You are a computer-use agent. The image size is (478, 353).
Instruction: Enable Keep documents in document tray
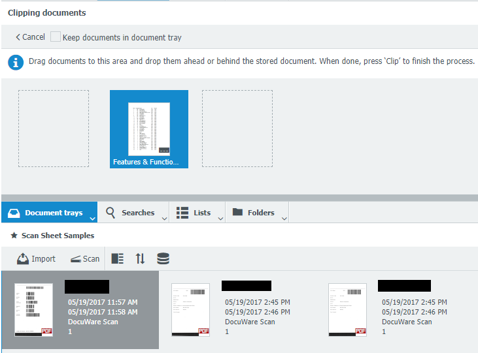[x=56, y=37]
